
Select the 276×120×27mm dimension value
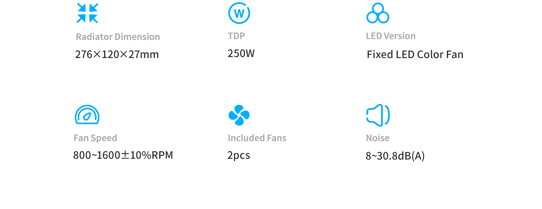[117, 54]
